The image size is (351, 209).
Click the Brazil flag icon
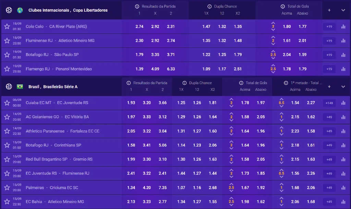[x=20, y=87]
